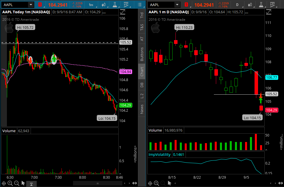The width and height of the screenshot is (284, 187).
Task: Open the D timeframe selector in right chart
Action: [237, 5]
